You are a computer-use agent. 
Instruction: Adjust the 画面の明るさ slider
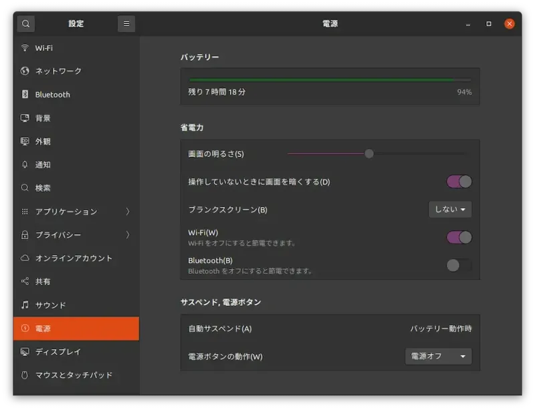[368, 153]
